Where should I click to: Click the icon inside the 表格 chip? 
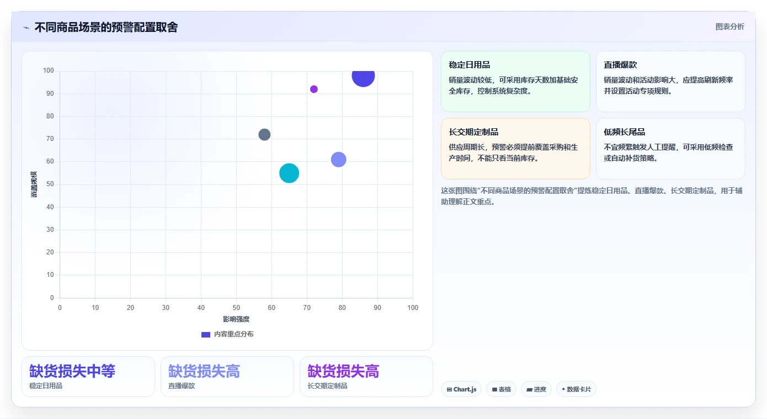pyautogui.click(x=494, y=389)
